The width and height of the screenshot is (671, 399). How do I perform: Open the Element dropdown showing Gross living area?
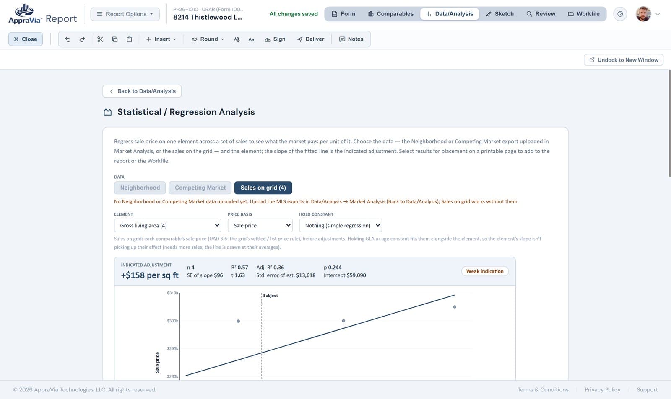click(x=168, y=225)
